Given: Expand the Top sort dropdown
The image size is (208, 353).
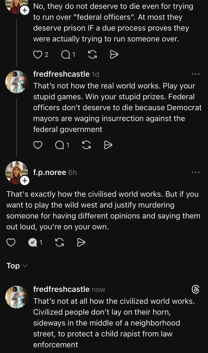Looking at the screenshot, I should tap(17, 266).
